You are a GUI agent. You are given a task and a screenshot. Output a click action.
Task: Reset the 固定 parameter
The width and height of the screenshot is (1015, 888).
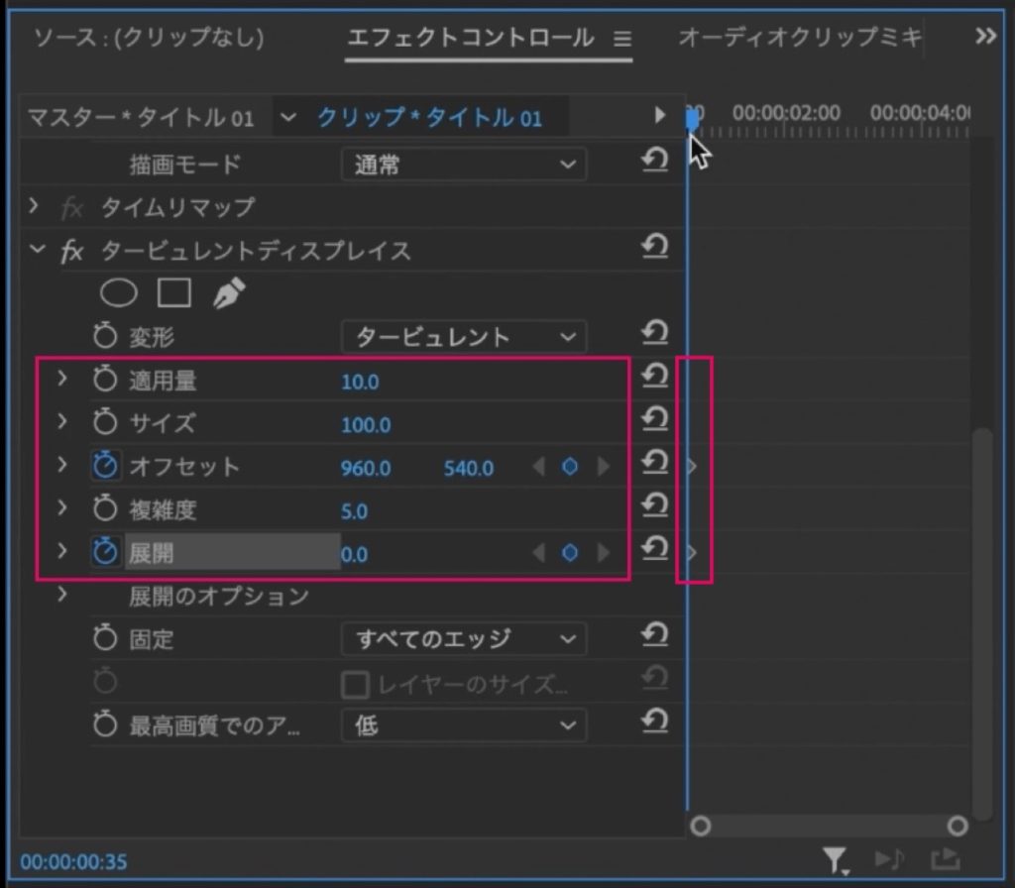654,635
